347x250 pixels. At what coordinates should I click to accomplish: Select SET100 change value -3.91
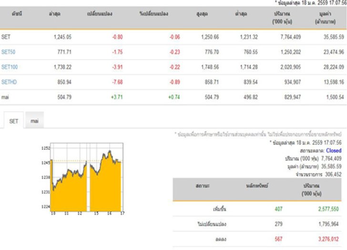pos(117,67)
